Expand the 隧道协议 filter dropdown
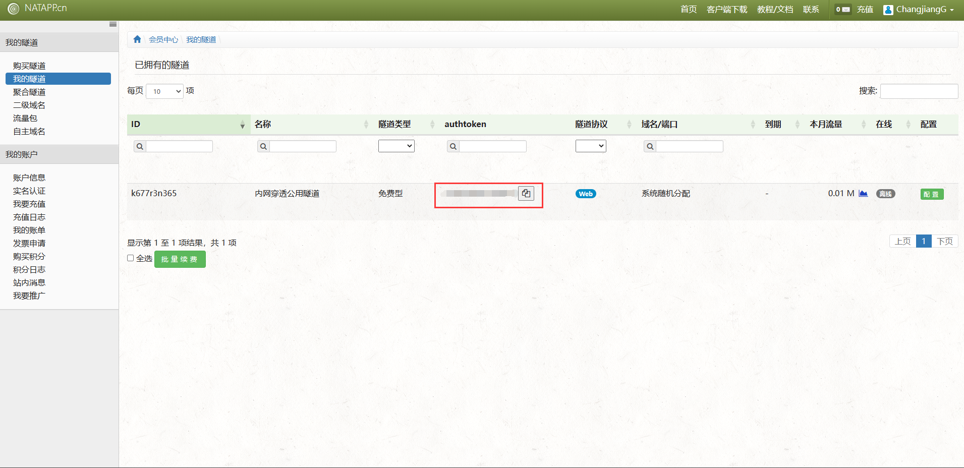 pos(590,146)
